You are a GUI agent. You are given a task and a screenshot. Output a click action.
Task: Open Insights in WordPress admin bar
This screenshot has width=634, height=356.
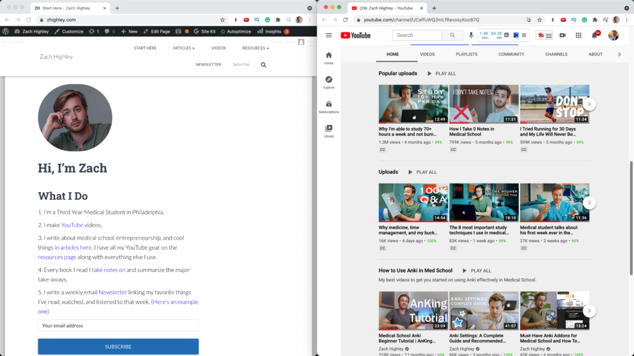[x=273, y=31]
